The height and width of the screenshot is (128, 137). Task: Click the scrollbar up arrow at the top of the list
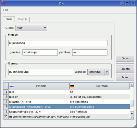[x=132, y=85]
